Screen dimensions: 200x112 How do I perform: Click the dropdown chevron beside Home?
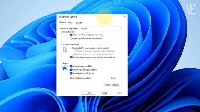click(120, 28)
